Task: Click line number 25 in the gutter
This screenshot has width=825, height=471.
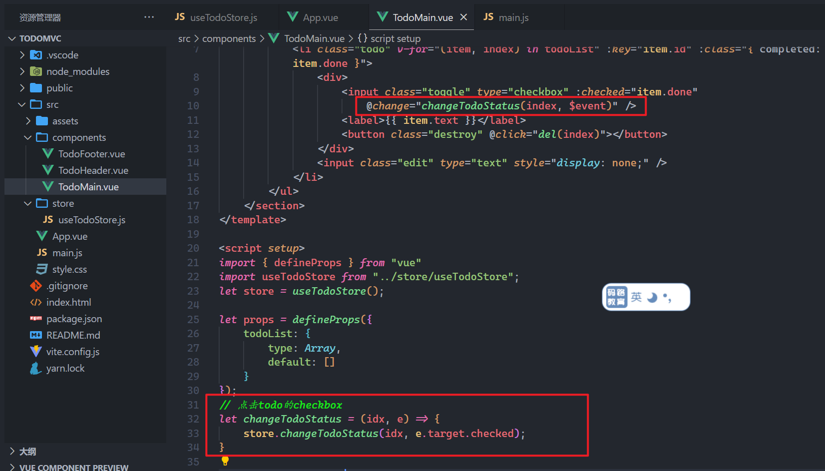Action: [193, 319]
